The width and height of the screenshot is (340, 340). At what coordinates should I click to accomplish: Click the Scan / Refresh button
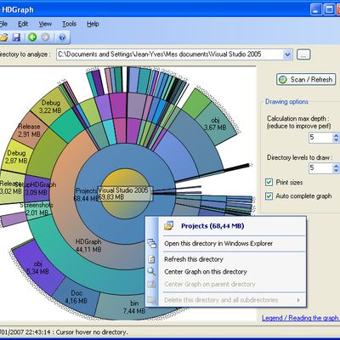tap(306, 80)
